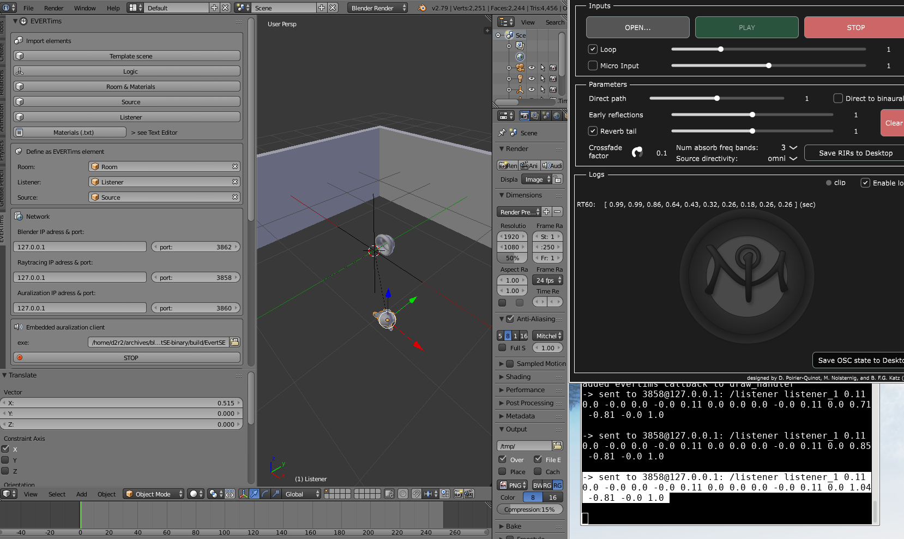
Task: Open the 3D view Select menu
Action: (x=57, y=494)
